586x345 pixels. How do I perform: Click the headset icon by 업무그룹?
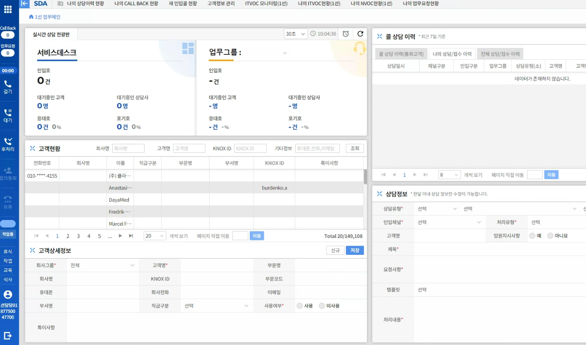tap(359, 48)
